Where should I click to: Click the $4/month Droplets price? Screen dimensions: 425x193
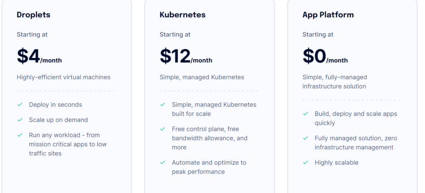[x=39, y=57]
